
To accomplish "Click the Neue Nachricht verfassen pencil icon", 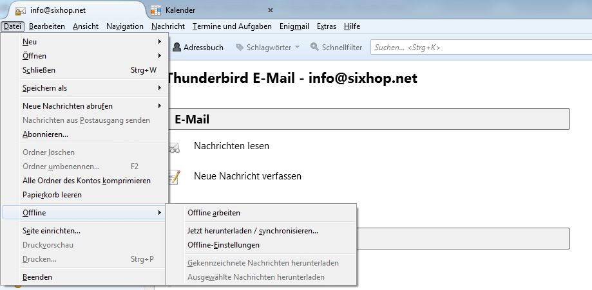I will 174,176.
